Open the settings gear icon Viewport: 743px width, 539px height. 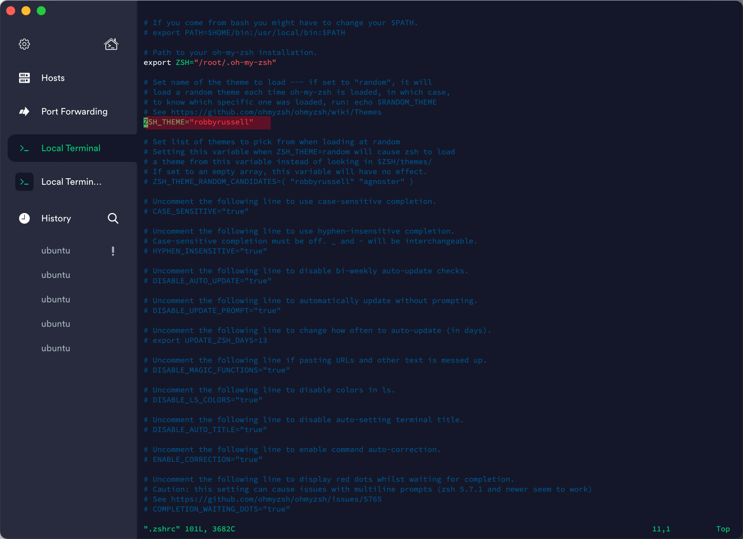pyautogui.click(x=24, y=44)
